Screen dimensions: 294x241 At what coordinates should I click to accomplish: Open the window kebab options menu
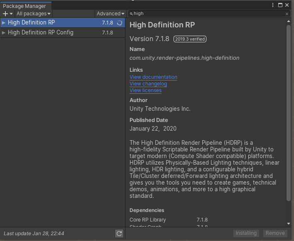click(273, 5)
